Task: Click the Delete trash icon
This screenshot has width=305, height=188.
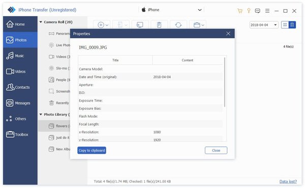Action: pyautogui.click(x=159, y=25)
